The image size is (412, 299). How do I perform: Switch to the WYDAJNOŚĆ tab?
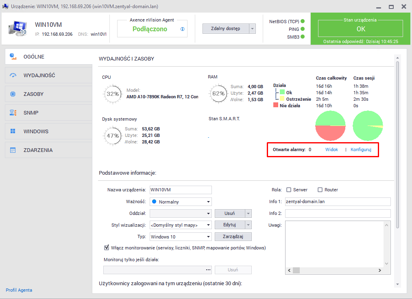(48, 75)
